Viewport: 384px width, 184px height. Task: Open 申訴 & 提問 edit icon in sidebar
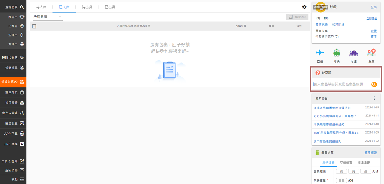click(22, 161)
